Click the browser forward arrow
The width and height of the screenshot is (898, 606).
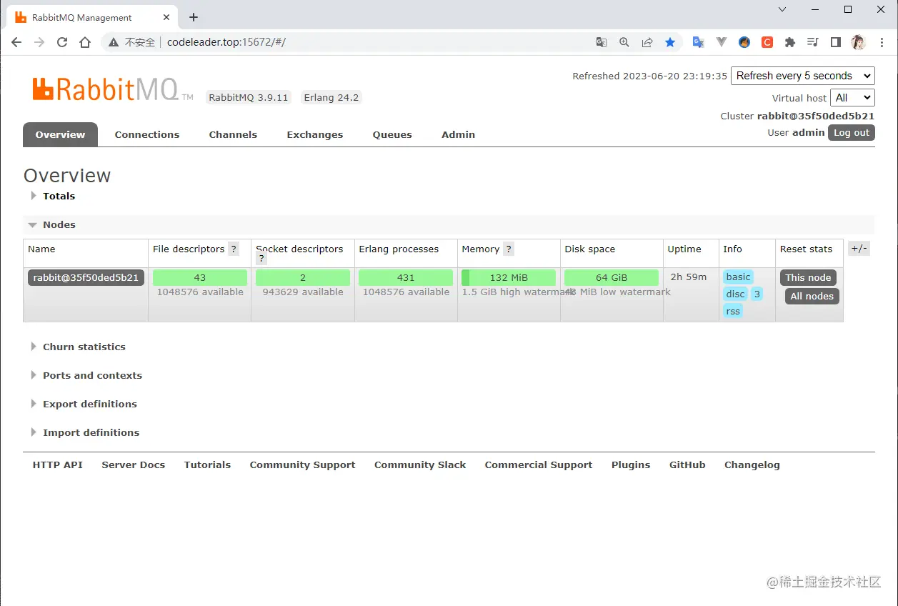[39, 42]
